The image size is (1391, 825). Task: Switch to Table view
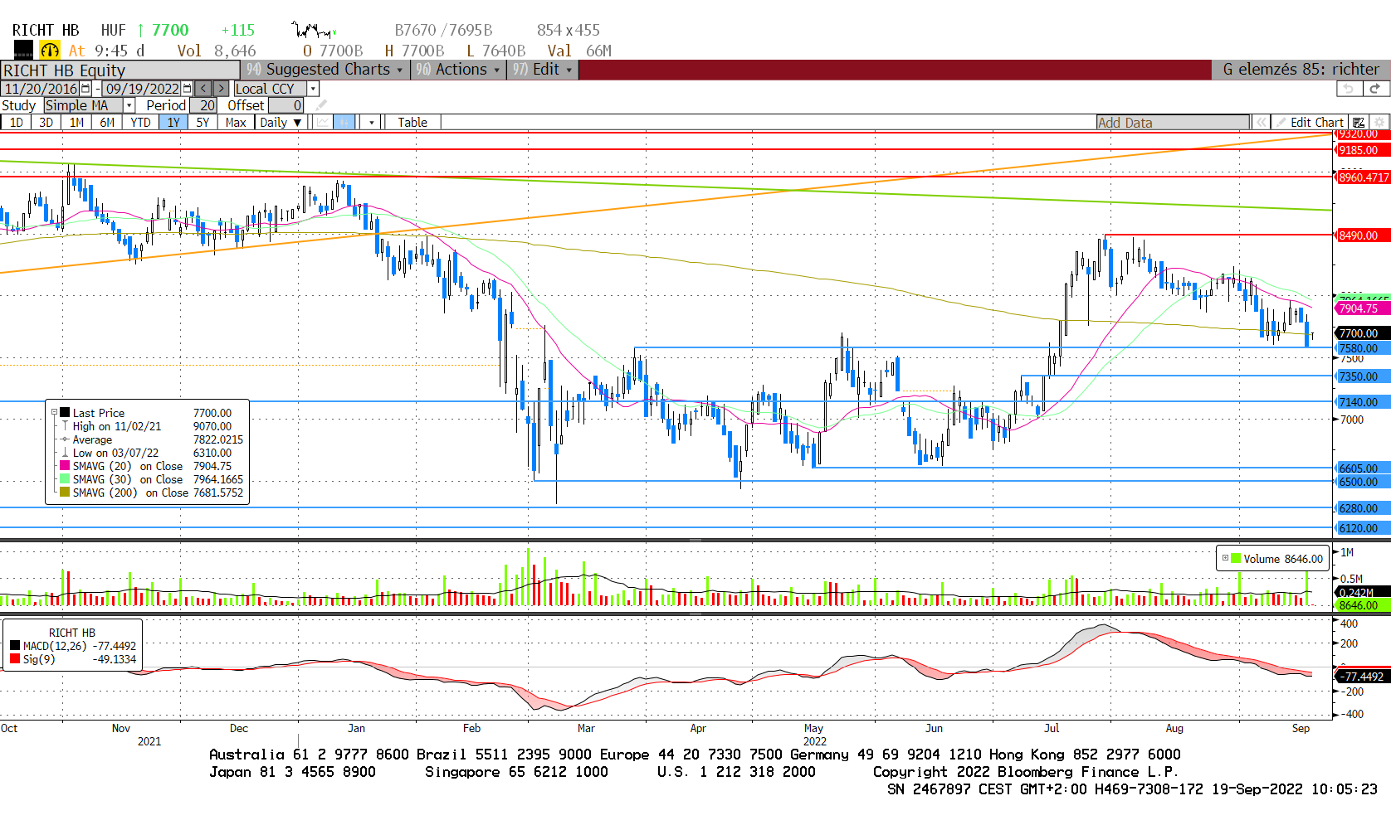[x=412, y=123]
